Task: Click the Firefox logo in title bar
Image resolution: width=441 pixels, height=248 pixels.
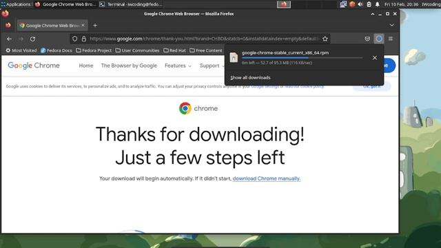Action: coord(5,14)
